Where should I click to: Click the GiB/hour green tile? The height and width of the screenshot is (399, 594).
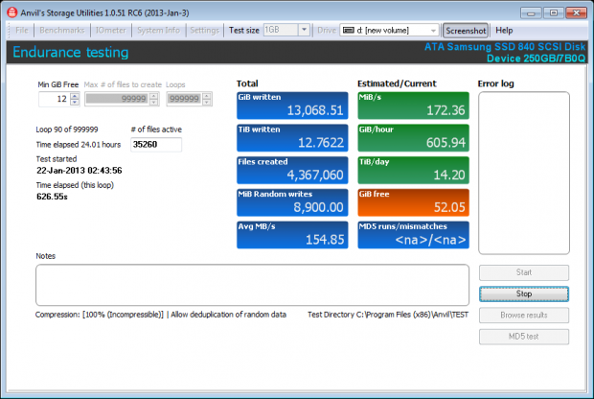[413, 138]
